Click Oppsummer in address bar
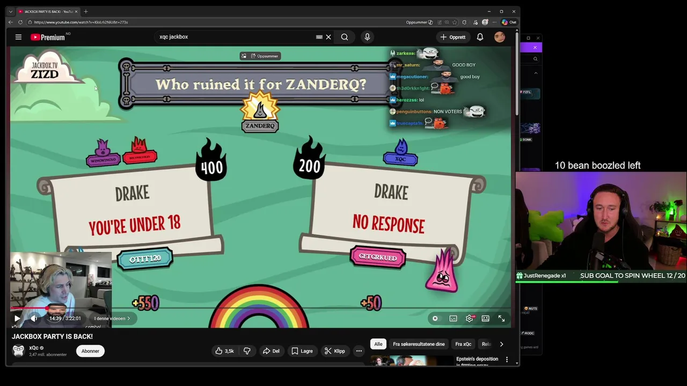 click(419, 22)
